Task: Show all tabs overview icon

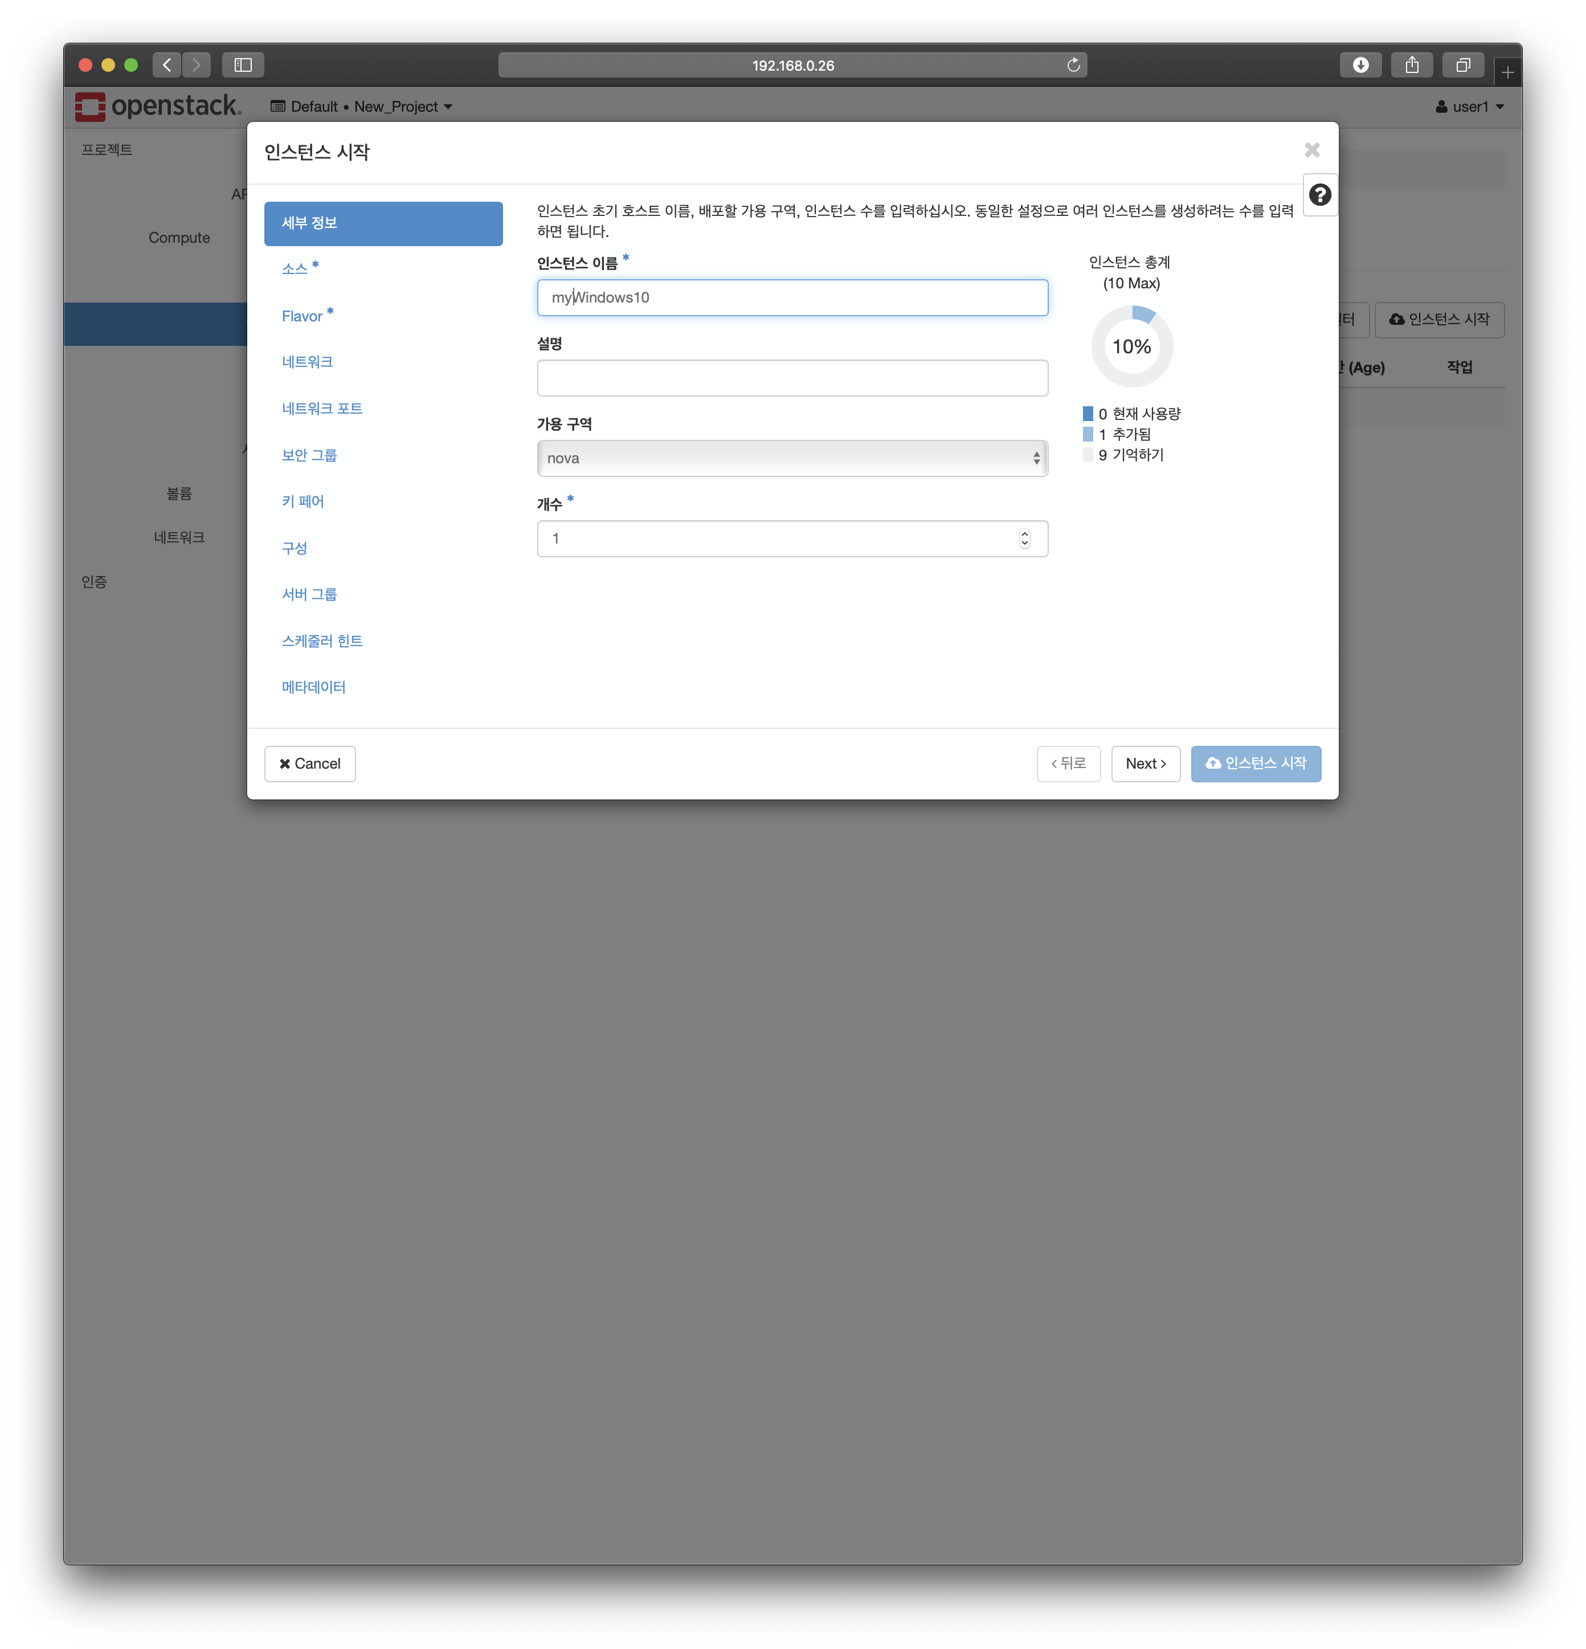Action: (1463, 65)
